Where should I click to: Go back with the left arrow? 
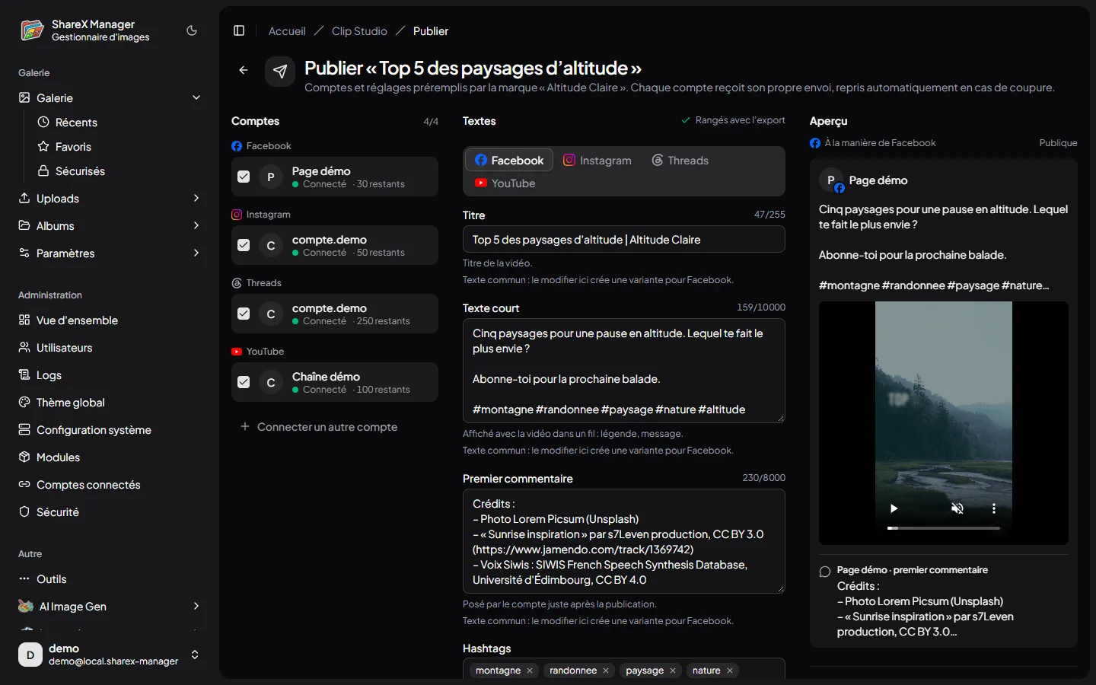[244, 70]
